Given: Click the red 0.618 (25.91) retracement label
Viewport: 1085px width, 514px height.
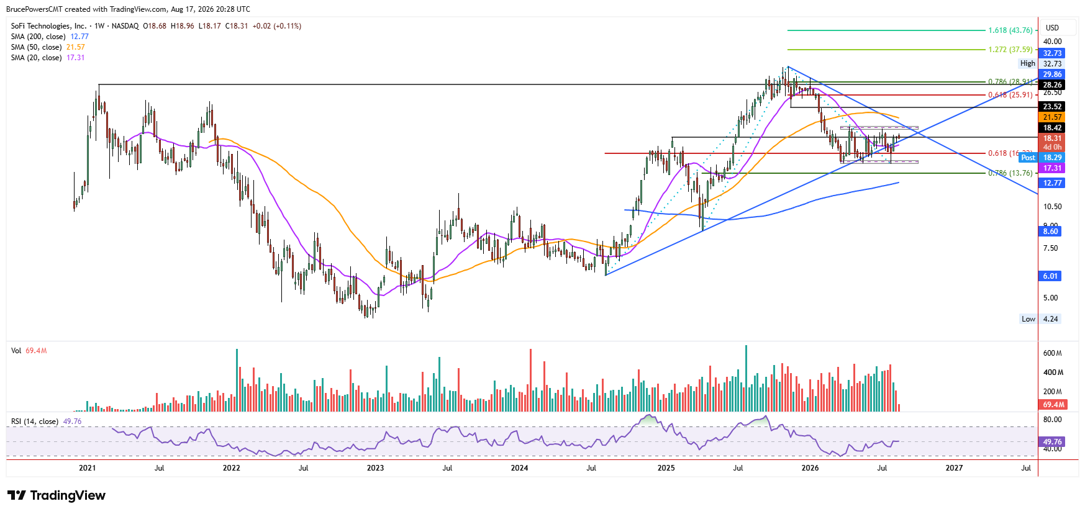Looking at the screenshot, I should pyautogui.click(x=1010, y=95).
